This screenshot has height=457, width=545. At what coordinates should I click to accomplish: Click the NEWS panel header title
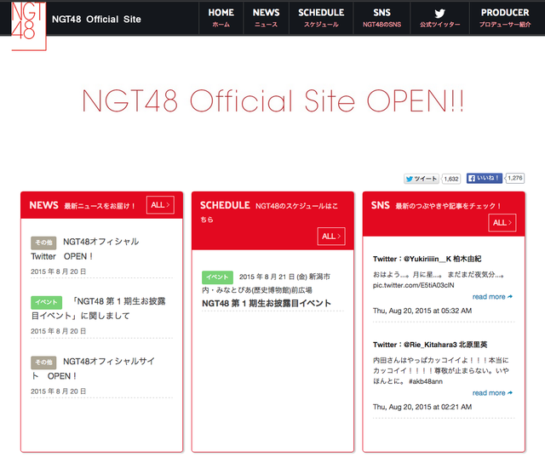coord(43,205)
